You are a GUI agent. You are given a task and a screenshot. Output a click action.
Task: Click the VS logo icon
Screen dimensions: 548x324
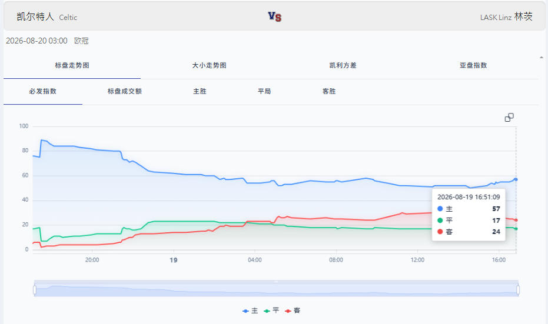coord(275,16)
